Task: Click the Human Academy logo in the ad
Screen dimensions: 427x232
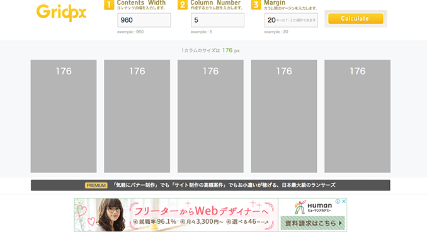Action: click(313, 207)
